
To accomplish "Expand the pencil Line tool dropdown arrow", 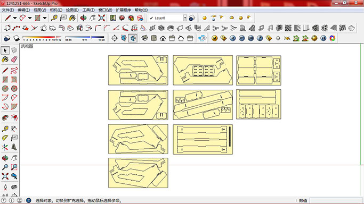I will (x=15, y=18).
